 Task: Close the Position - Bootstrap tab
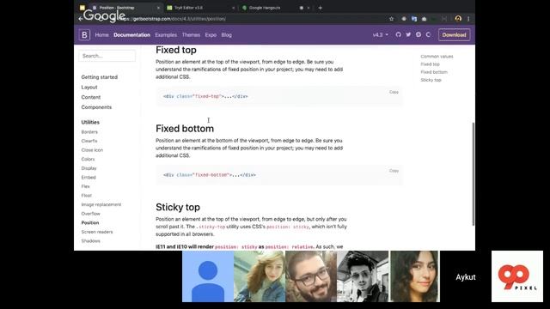coord(158,8)
